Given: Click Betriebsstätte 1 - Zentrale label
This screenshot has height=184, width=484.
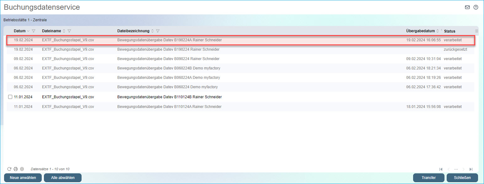Looking at the screenshot, I should coord(25,20).
